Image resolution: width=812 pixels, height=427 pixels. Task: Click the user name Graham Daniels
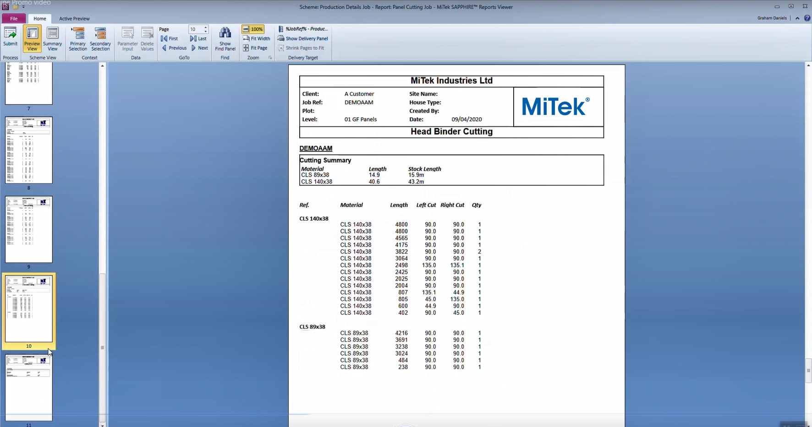coord(772,18)
